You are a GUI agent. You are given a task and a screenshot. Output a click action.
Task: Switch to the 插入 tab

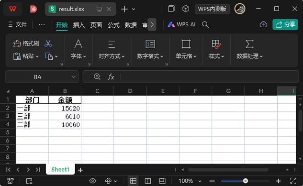click(79, 25)
